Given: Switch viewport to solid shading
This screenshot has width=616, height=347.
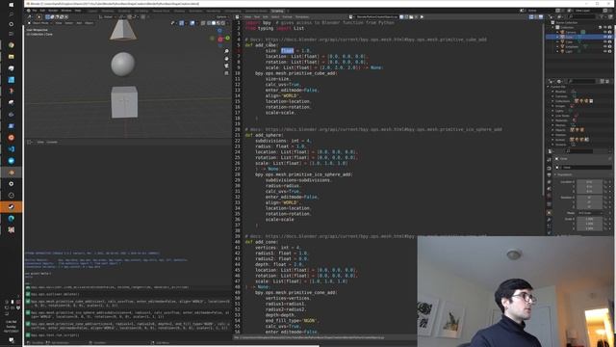Looking at the screenshot, I should click(x=214, y=23).
